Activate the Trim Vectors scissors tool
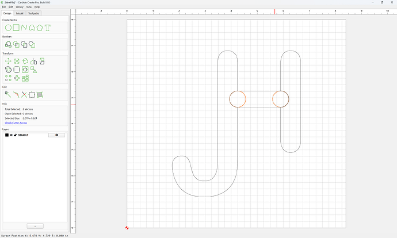Image resolution: width=397 pixels, height=238 pixels. coord(24,95)
